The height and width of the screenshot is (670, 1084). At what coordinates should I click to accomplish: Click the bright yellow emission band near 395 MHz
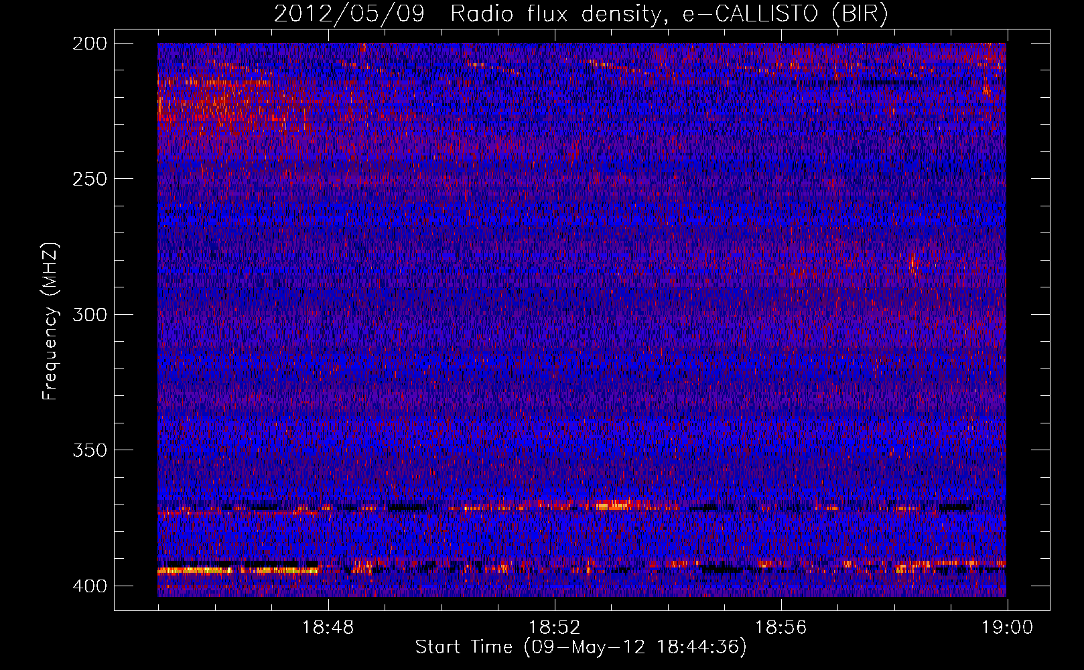point(237,571)
